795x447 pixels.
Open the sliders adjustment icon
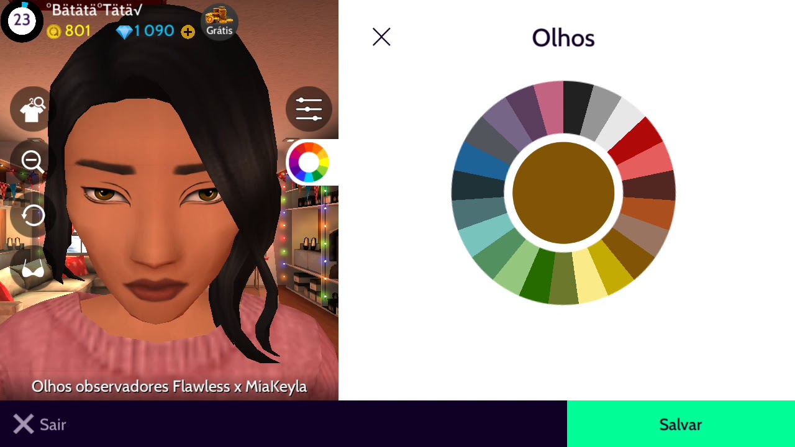point(309,109)
